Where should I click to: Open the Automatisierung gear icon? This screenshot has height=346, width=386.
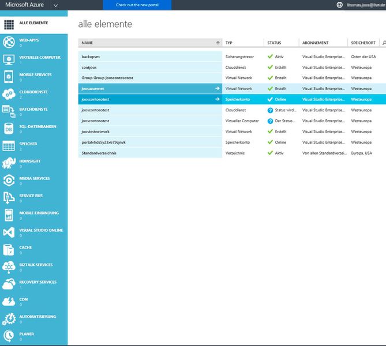(9, 319)
